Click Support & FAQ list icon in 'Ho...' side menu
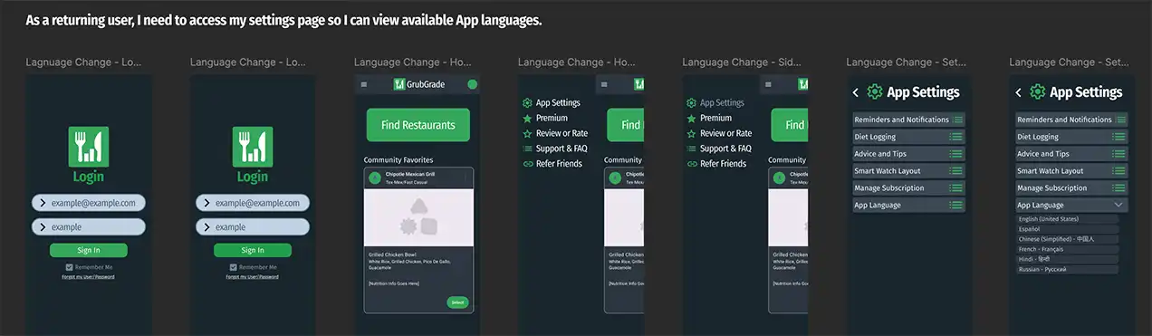 [528, 149]
